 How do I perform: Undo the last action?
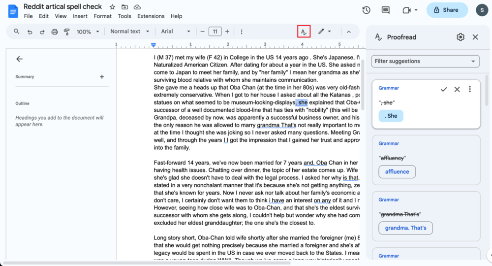(30, 32)
